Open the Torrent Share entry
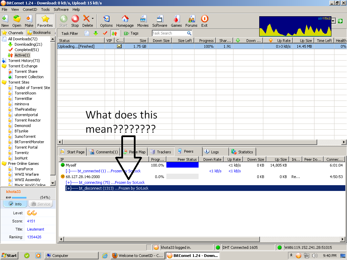This screenshot has height=260, width=347. pos(26,71)
